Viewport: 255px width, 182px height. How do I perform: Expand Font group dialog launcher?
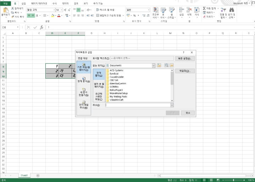(70, 21)
